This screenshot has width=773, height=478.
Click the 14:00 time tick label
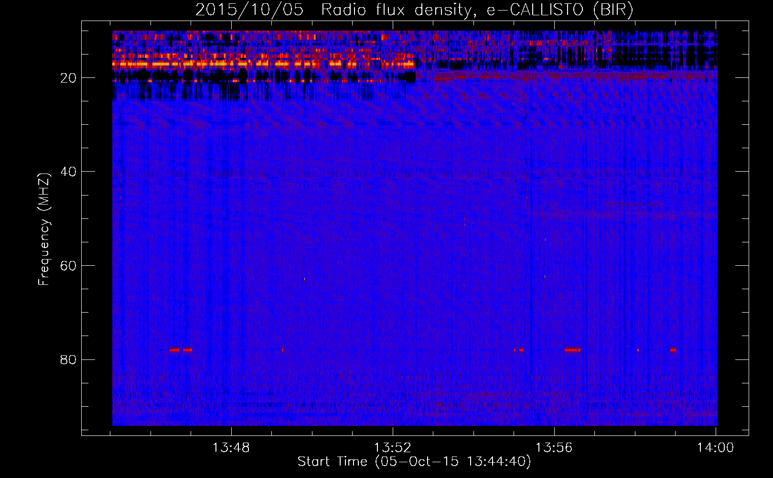715,448
